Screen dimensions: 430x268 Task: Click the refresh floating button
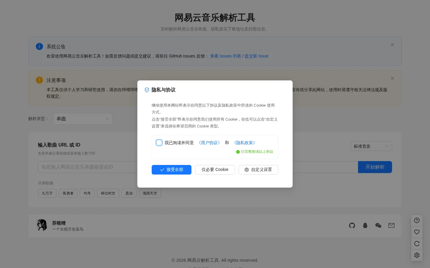tap(417, 244)
